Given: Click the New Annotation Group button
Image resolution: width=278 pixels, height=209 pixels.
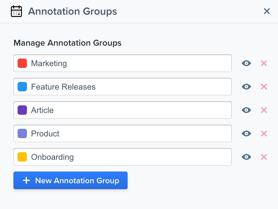Looking at the screenshot, I should point(71,180).
